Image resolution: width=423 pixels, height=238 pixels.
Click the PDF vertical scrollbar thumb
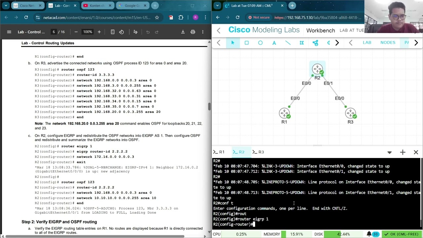(x=209, y=106)
